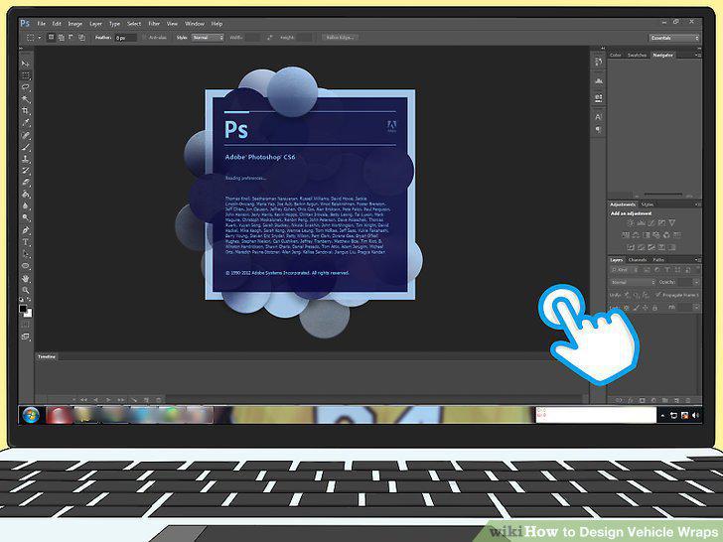Open Navigator panel options menu
This screenshot has width=723, height=542.
click(697, 55)
